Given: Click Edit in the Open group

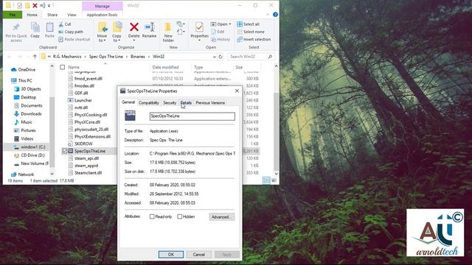Looking at the screenshot, I should click(x=218, y=32).
